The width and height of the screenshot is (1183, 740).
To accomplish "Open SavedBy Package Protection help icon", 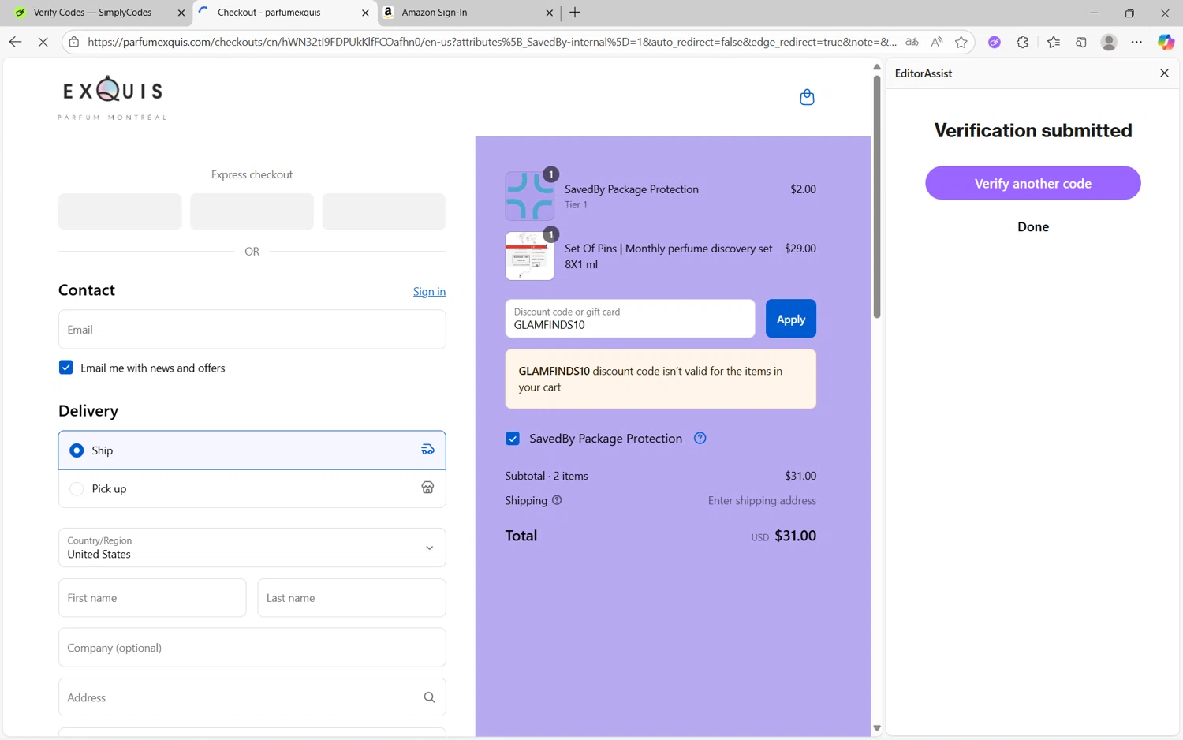I will tap(700, 438).
